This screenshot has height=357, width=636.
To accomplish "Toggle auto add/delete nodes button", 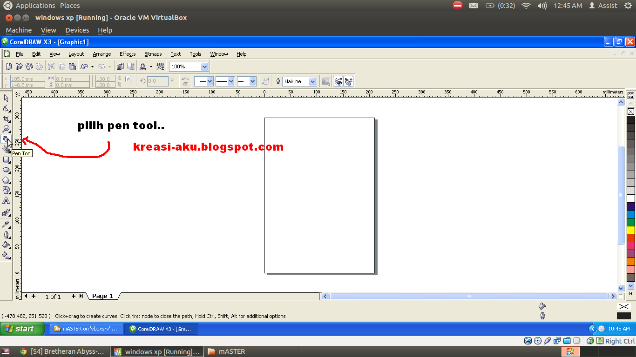I will 348,81.
